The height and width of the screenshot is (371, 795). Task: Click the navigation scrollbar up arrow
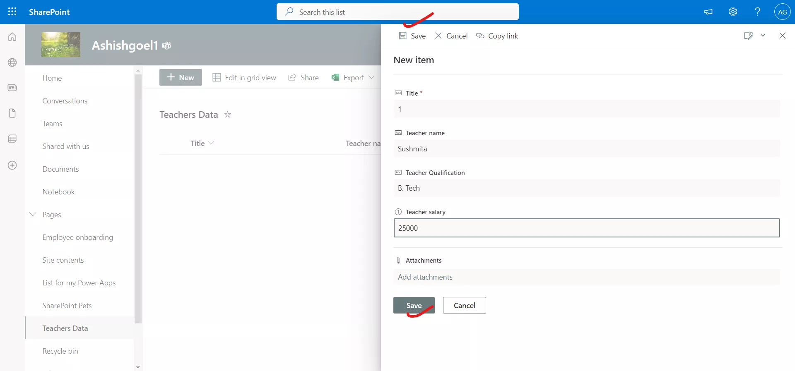coord(138,71)
